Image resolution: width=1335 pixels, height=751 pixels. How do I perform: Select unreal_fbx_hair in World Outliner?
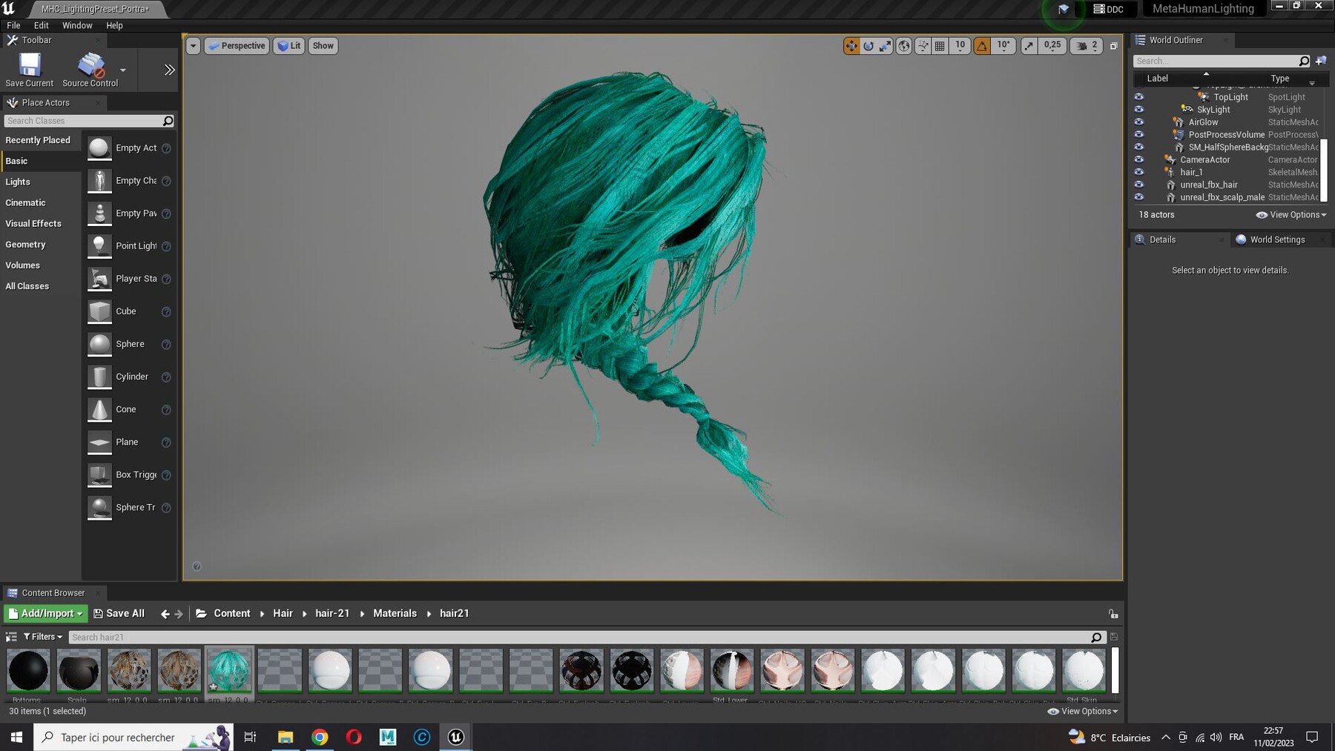[1209, 185]
